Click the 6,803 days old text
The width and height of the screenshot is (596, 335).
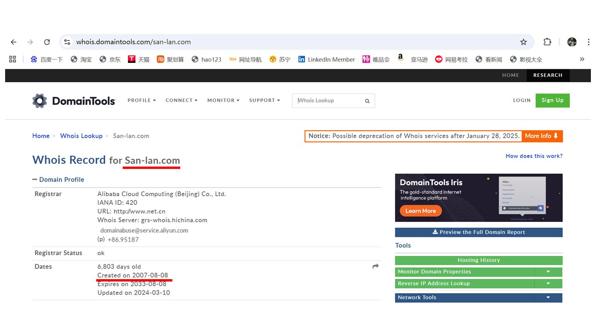pyautogui.click(x=119, y=267)
